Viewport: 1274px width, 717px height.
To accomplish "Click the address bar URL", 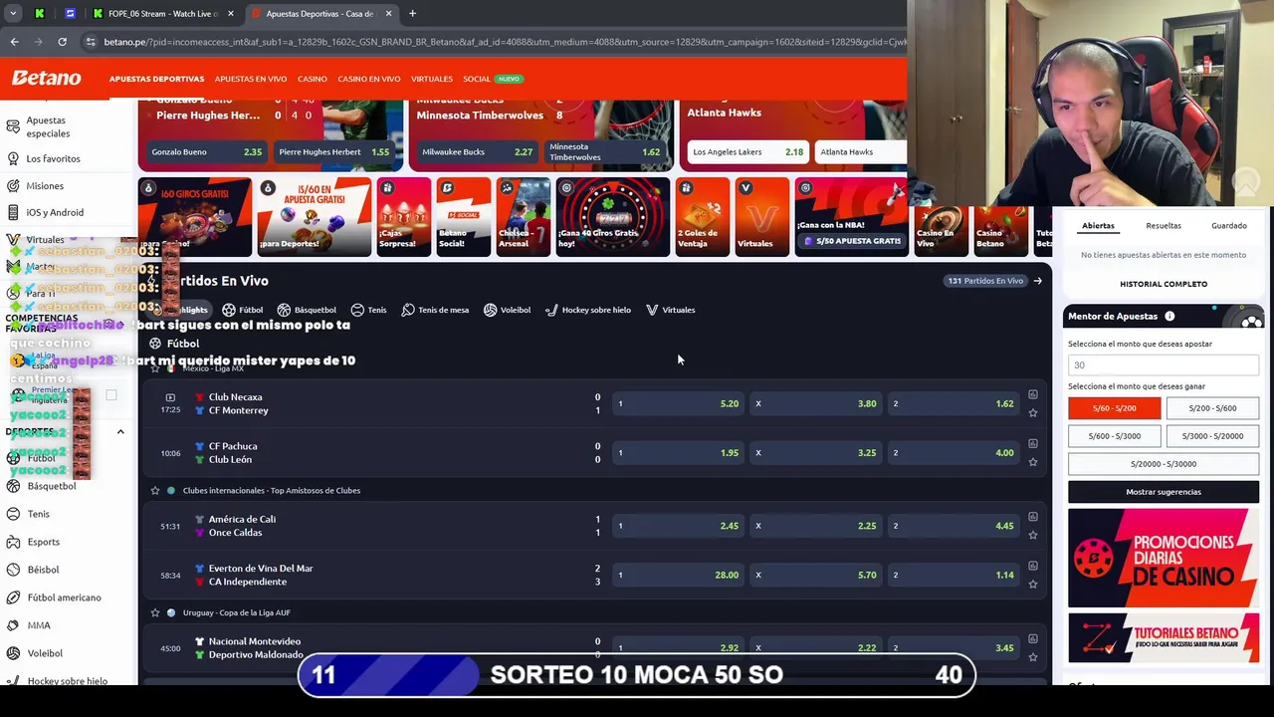I will (x=506, y=42).
